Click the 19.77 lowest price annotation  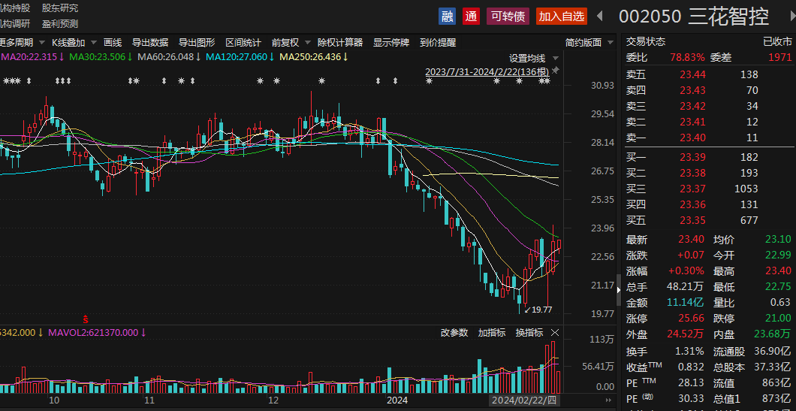[538, 310]
